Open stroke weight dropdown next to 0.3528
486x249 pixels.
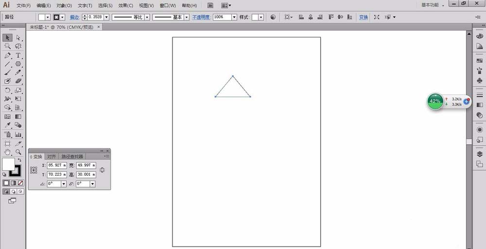click(106, 17)
